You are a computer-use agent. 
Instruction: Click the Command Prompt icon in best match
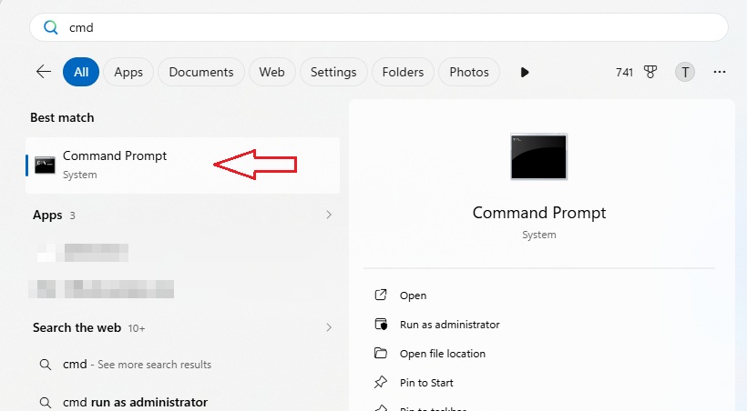(x=45, y=165)
